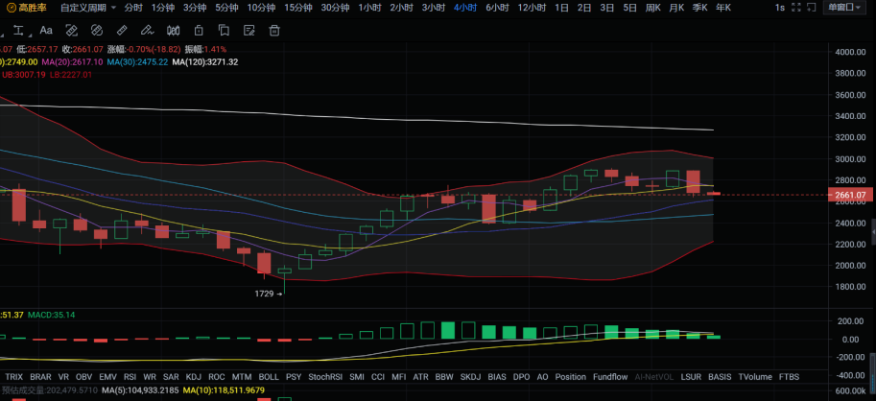The image size is (876, 401).
Task: Select the TRIX indicator
Action: (x=14, y=377)
